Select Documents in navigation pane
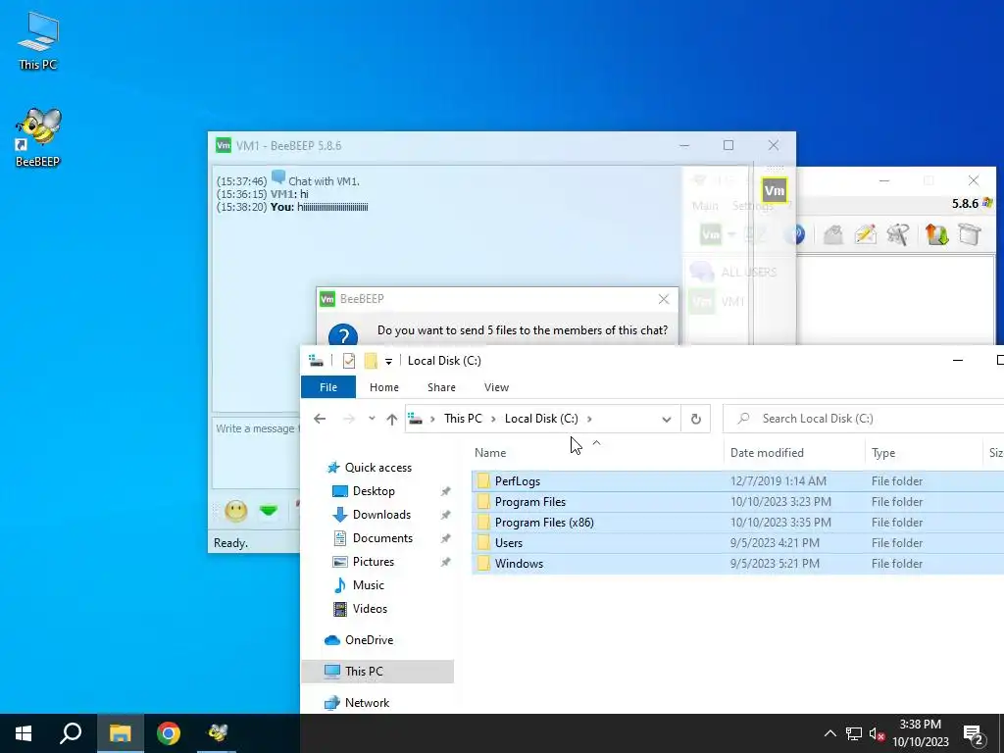1004x753 pixels. 382,538
